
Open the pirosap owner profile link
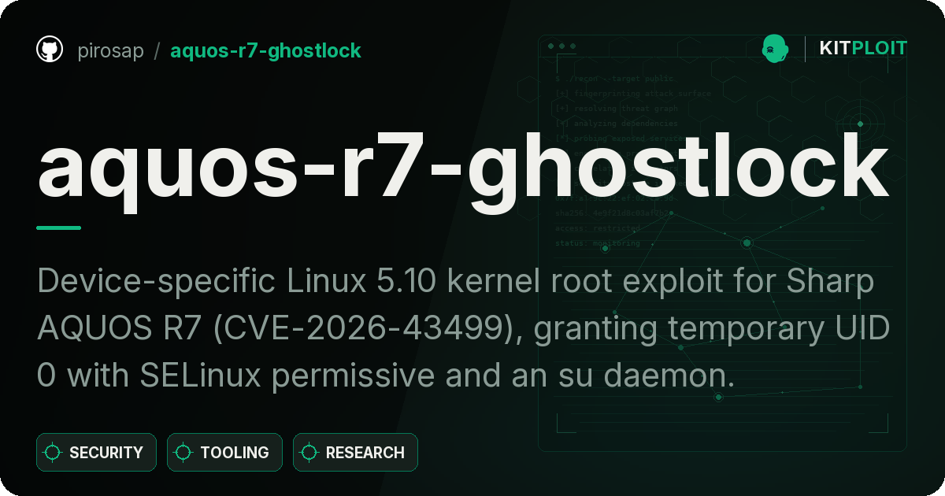[x=110, y=50]
